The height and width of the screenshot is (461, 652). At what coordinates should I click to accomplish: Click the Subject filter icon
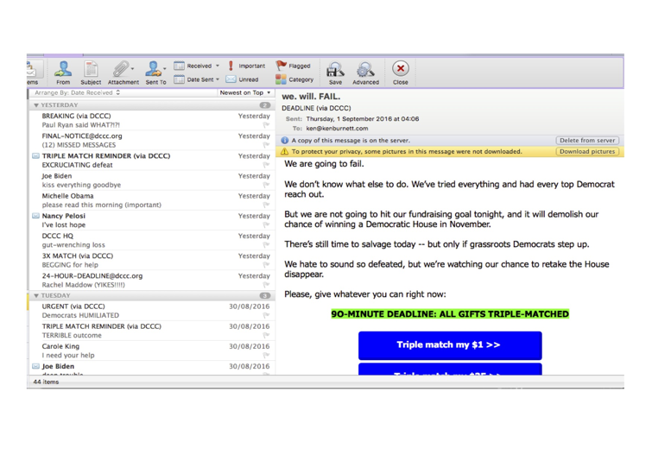pos(91,69)
